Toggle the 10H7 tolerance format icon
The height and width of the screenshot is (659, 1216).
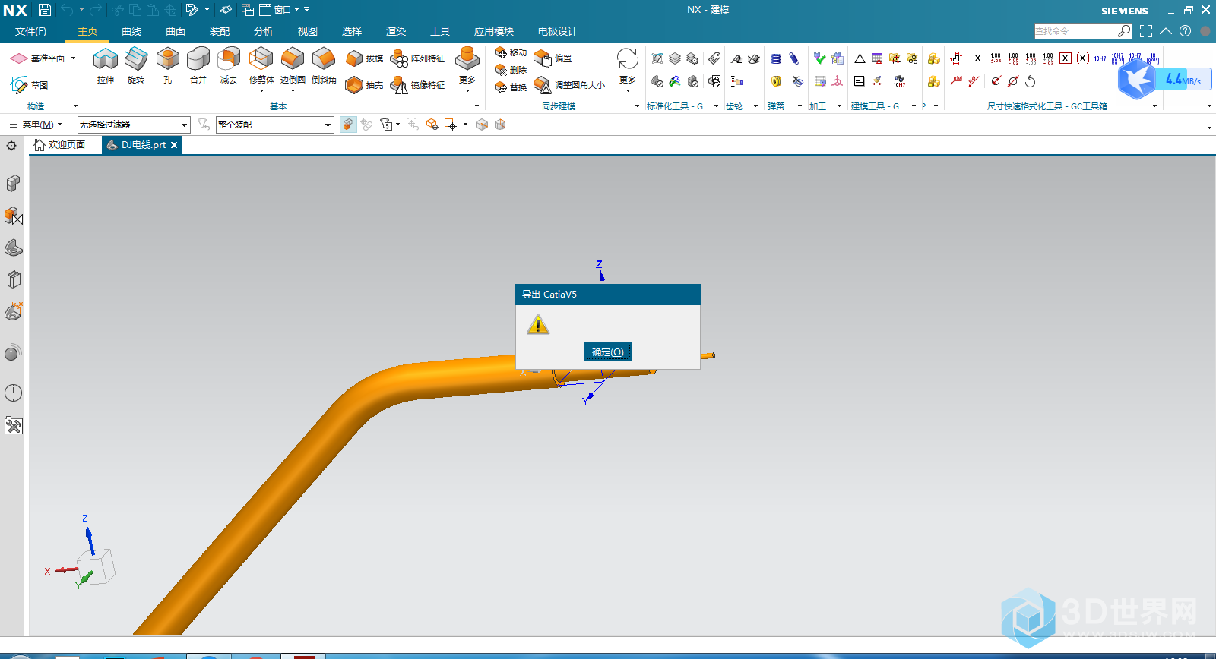click(1100, 58)
